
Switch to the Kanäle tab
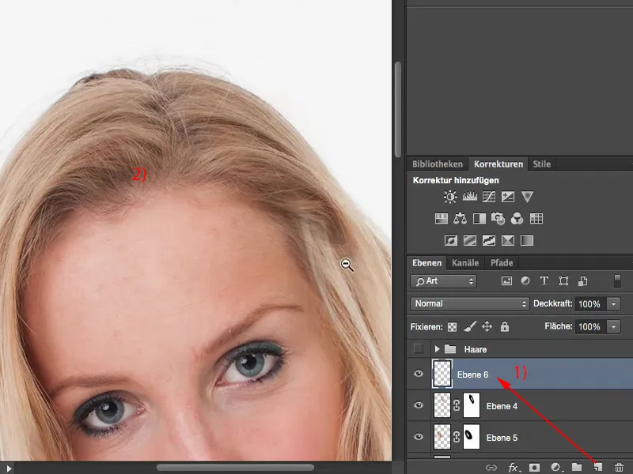pos(465,263)
